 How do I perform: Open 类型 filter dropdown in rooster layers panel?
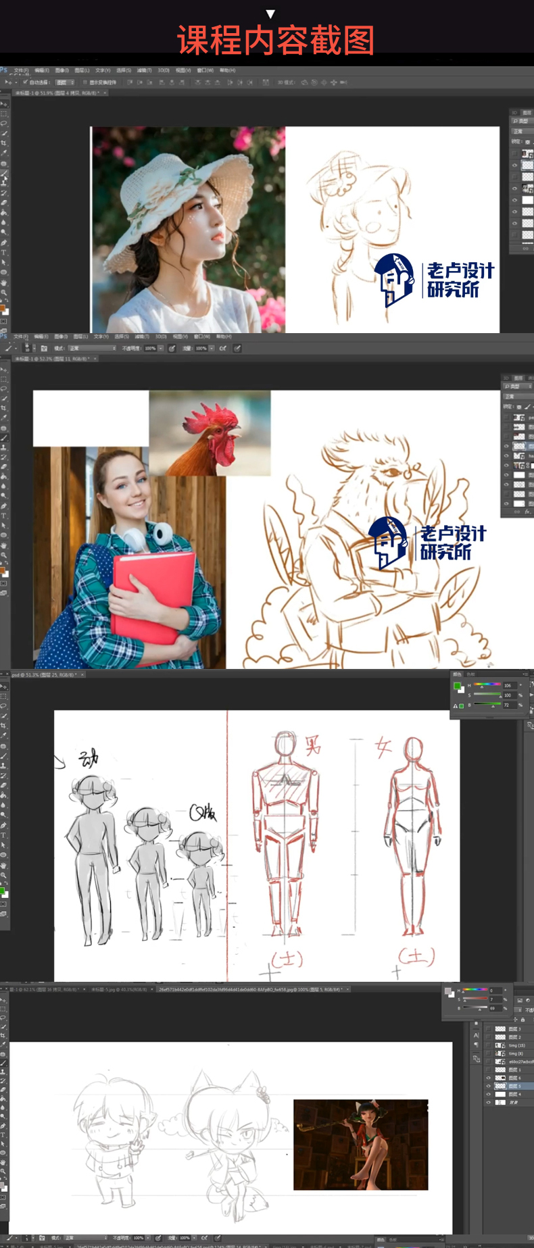click(x=518, y=386)
